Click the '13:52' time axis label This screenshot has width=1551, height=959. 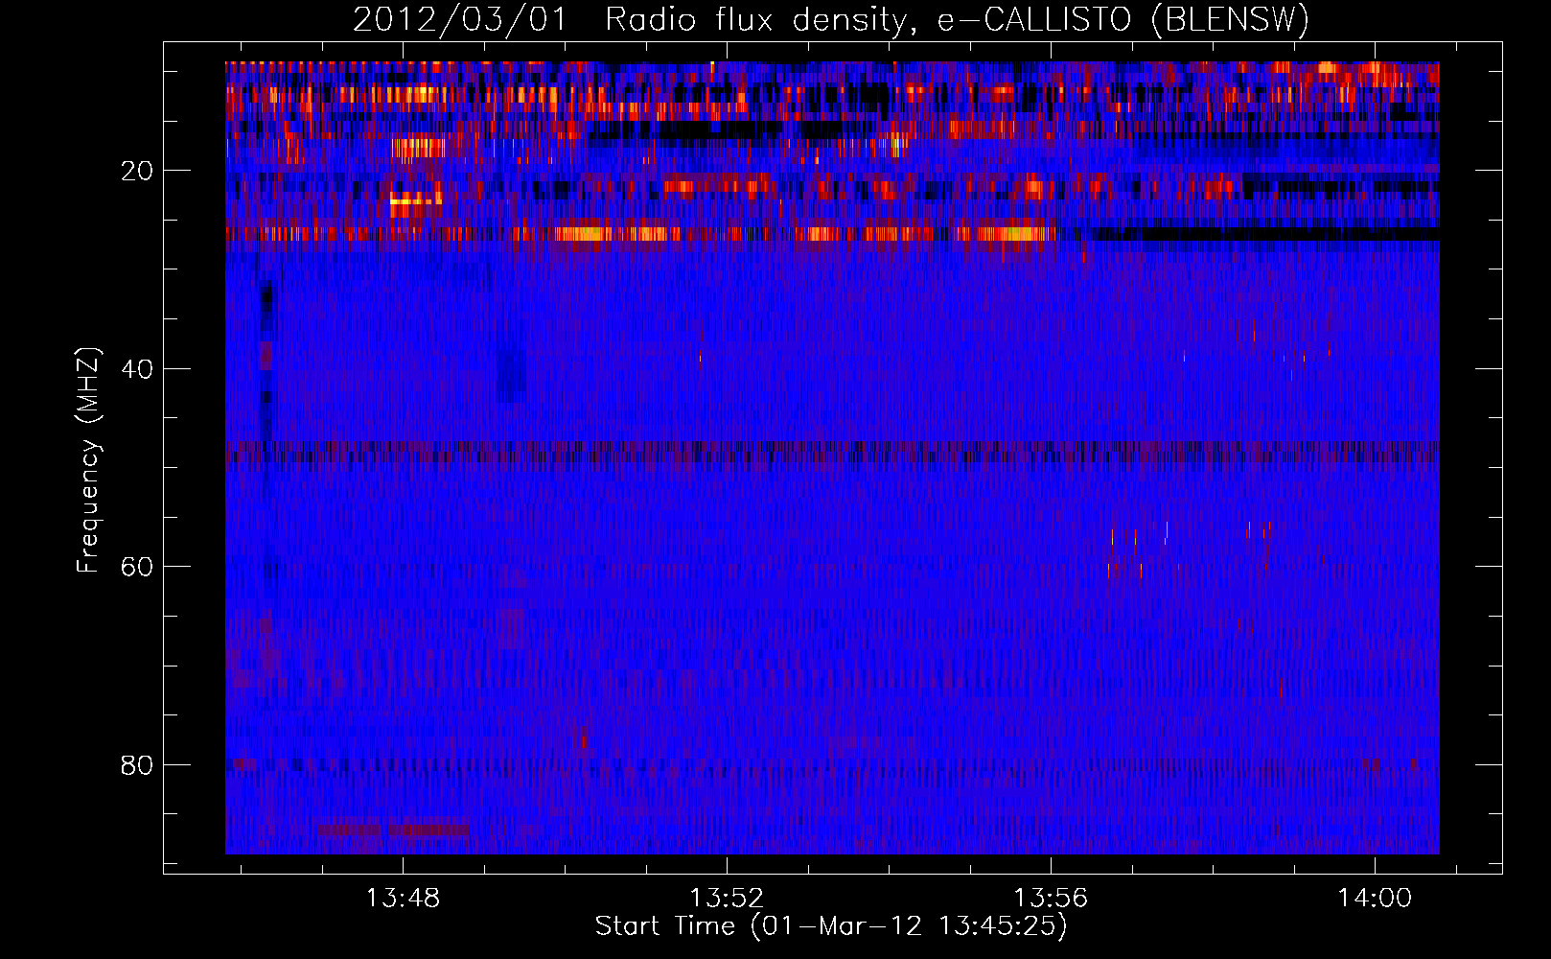point(727,898)
